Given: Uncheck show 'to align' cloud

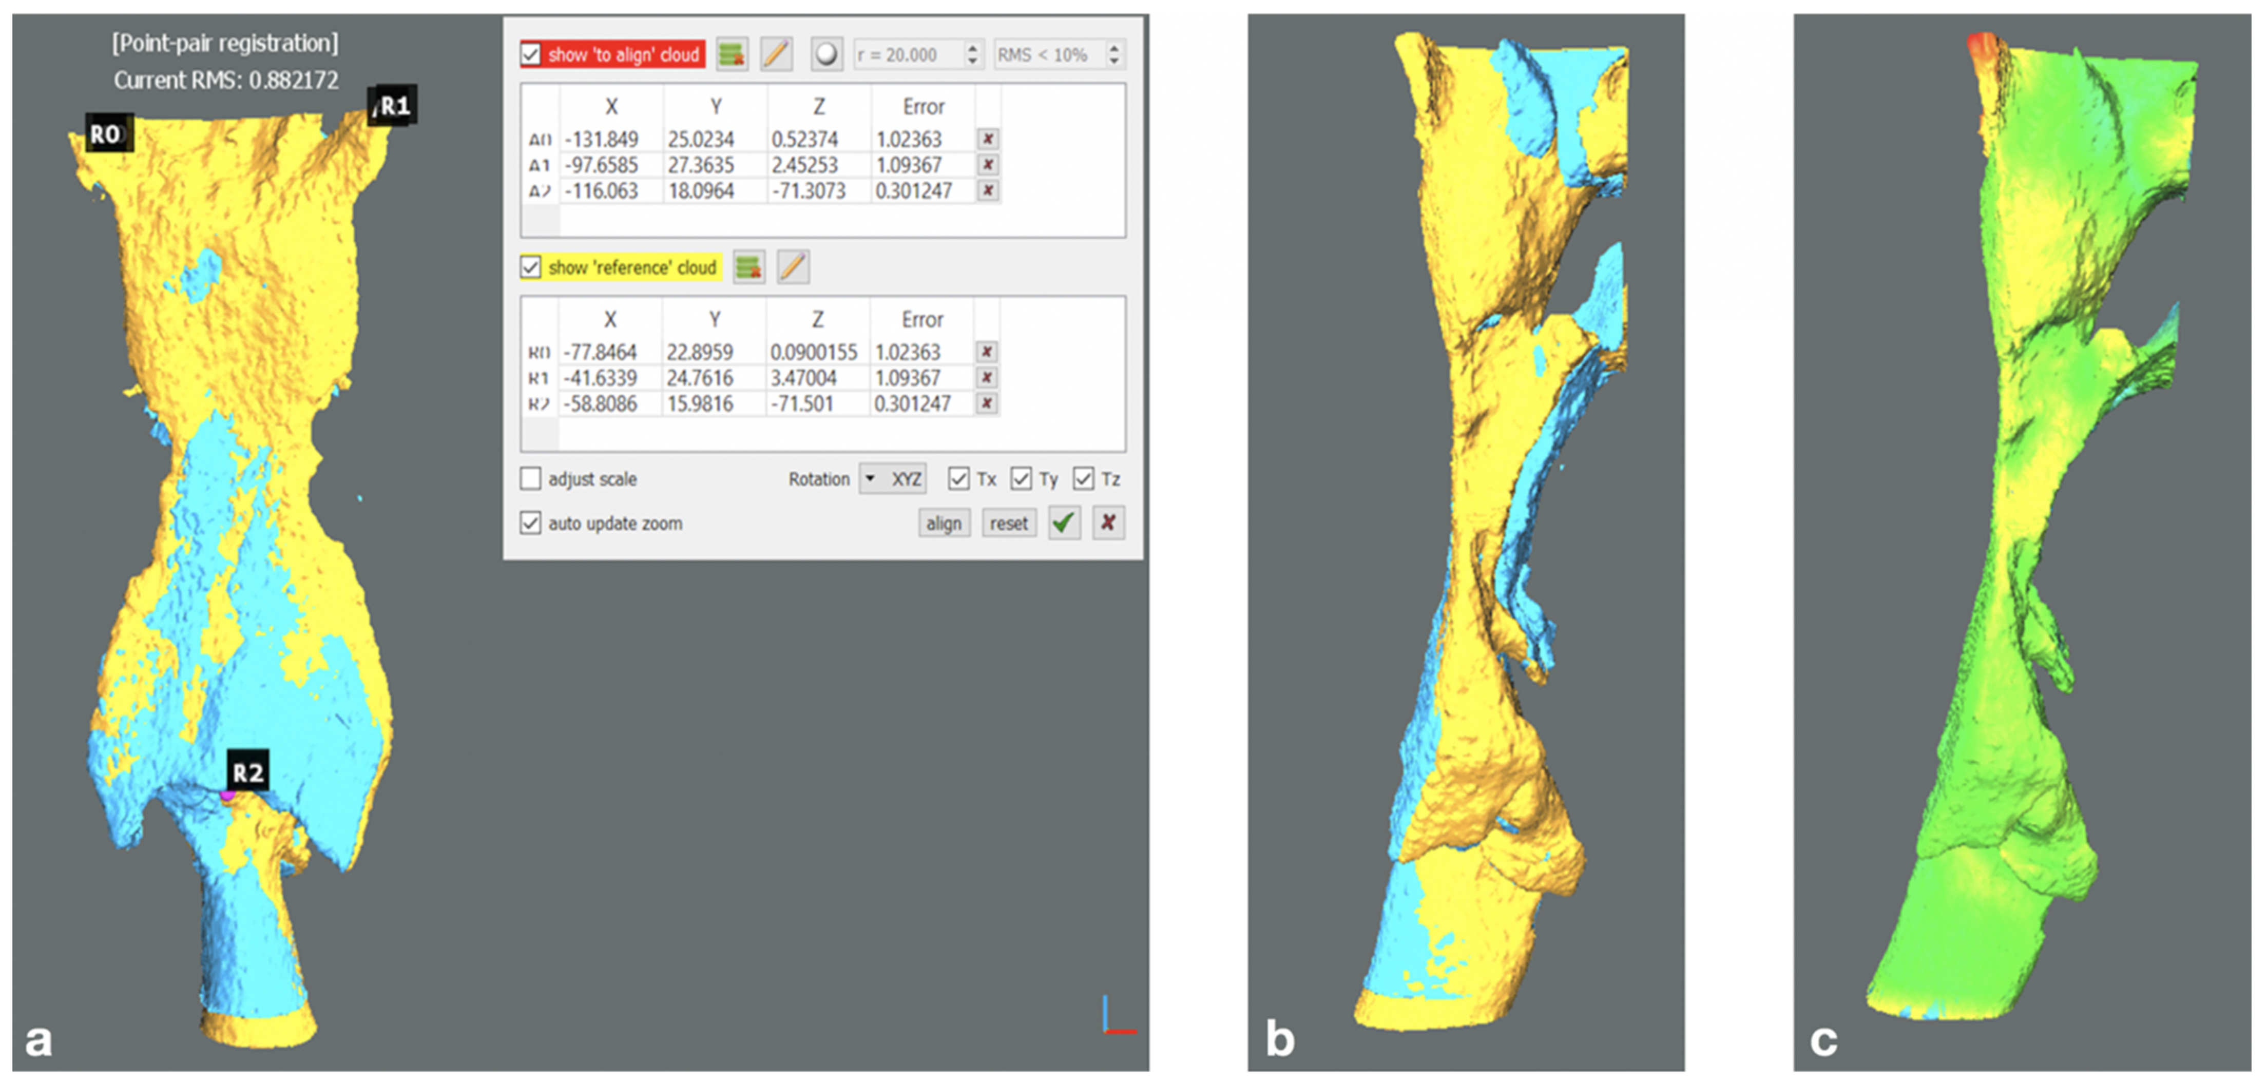Looking at the screenshot, I should point(531,54).
